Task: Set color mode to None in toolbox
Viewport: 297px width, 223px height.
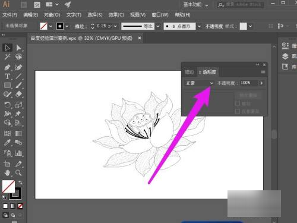Action: pyautogui.click(x=20, y=206)
